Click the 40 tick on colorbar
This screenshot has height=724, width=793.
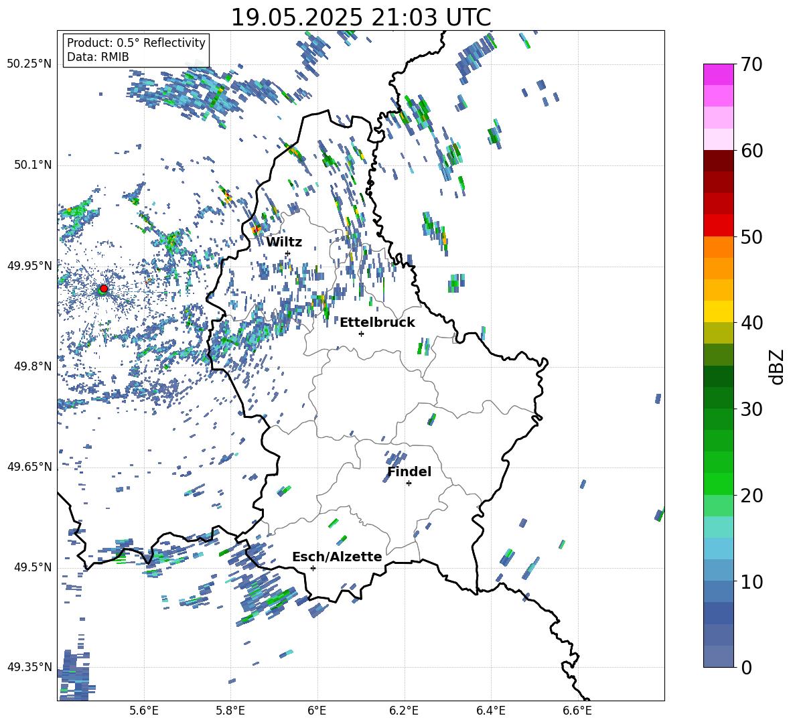[x=751, y=323]
